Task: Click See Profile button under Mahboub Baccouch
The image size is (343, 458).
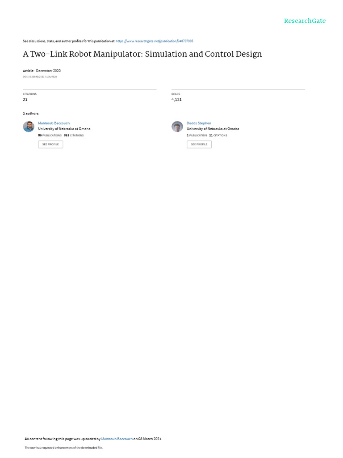Action: point(50,144)
